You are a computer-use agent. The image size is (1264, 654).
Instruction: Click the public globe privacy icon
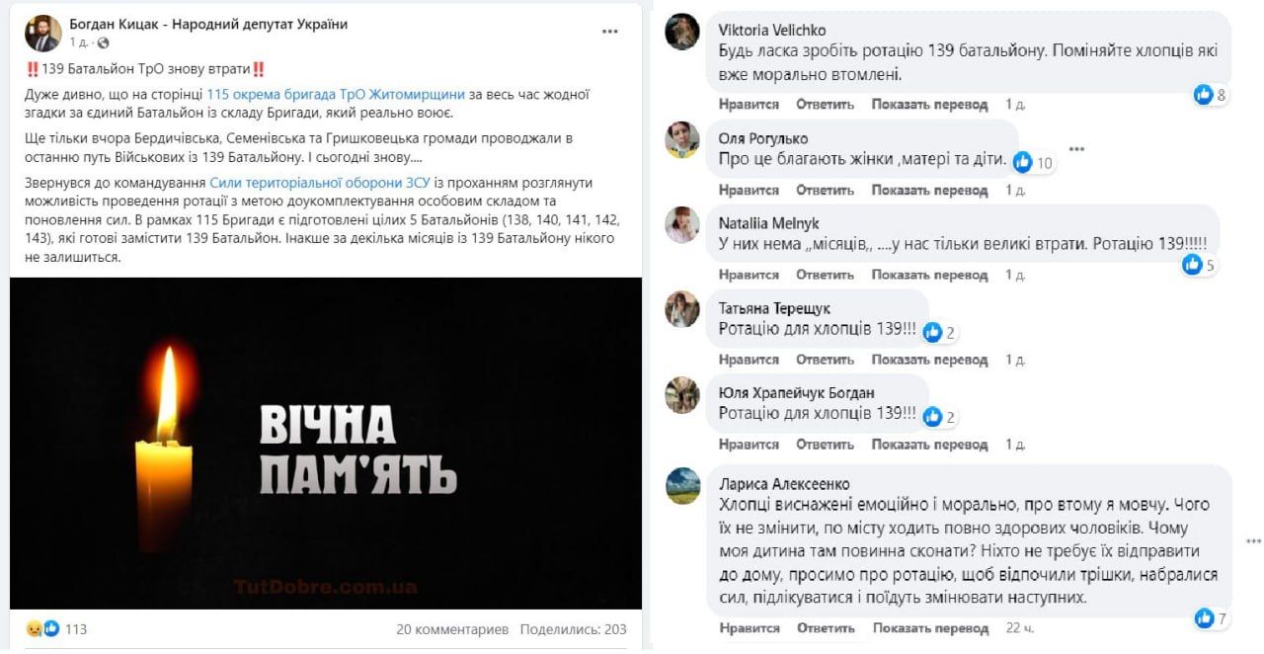[x=104, y=43]
